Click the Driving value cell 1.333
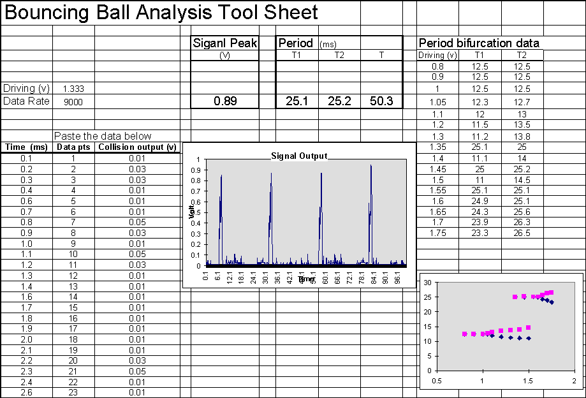The image size is (586, 398). pos(74,89)
